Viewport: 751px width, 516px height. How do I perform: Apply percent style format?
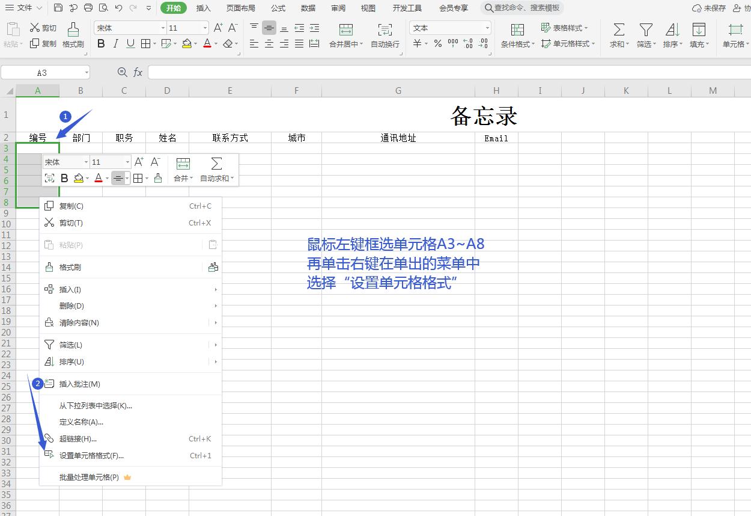point(438,43)
